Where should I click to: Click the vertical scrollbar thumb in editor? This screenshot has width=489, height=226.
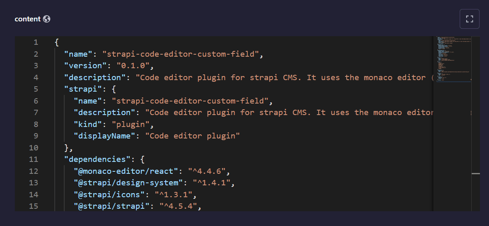coord(475,173)
